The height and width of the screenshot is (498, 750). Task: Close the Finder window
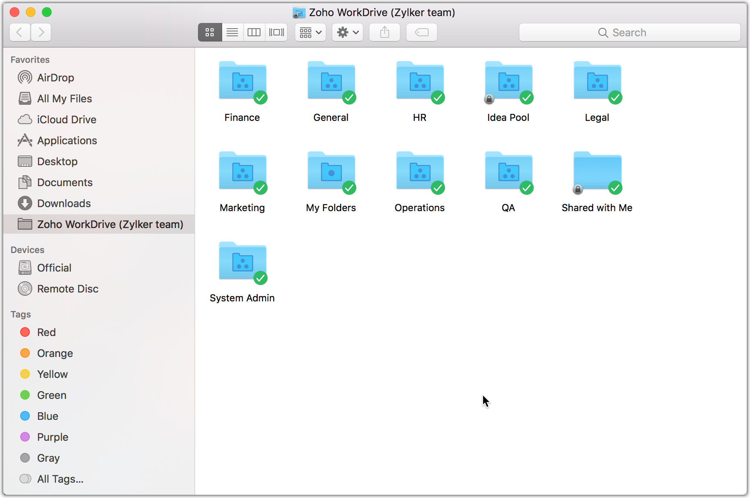pyautogui.click(x=15, y=12)
